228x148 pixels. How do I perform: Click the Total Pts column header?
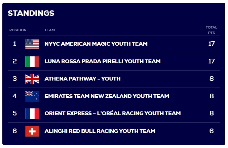click(x=212, y=30)
